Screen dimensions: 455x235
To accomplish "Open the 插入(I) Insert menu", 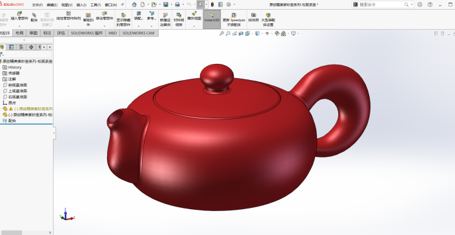I will [81, 5].
